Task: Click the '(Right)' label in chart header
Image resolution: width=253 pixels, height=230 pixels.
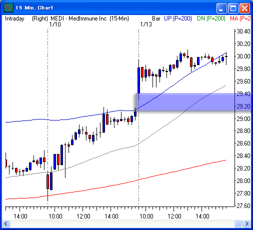Action: click(x=40, y=18)
